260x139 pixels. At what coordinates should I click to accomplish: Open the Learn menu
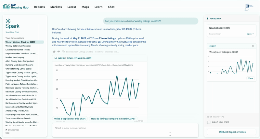[98, 7]
